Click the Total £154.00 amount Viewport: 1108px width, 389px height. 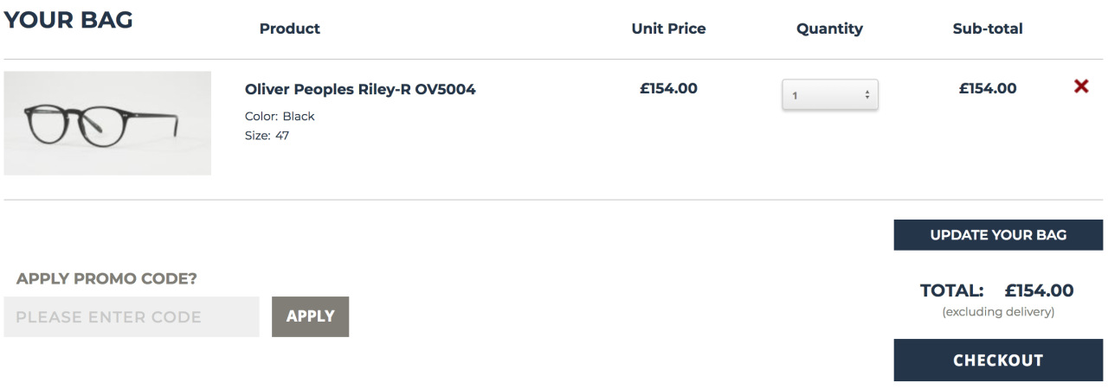(1039, 290)
